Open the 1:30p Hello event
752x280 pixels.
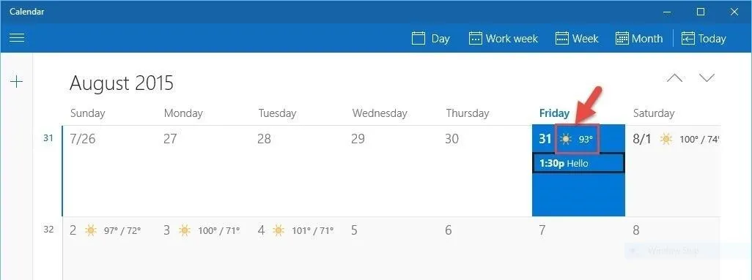pos(578,163)
